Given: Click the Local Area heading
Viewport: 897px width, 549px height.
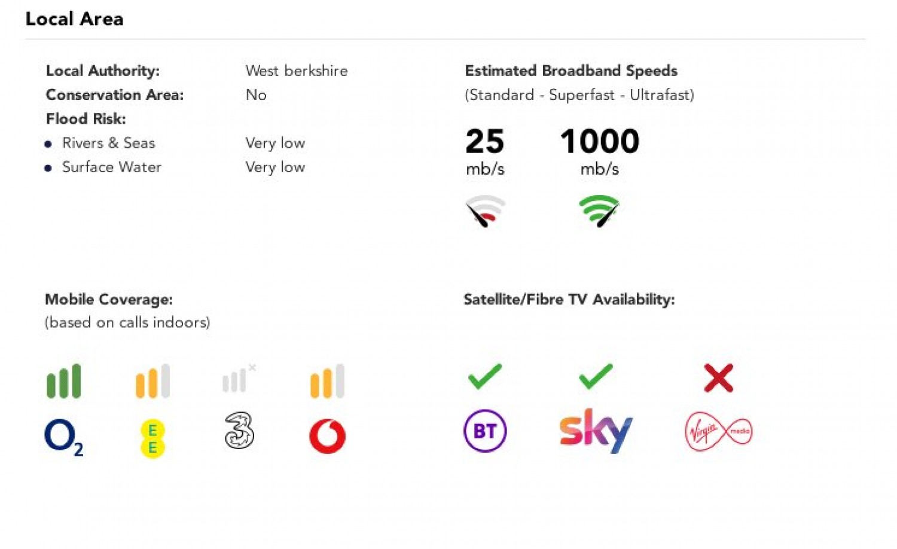Looking at the screenshot, I should (75, 19).
